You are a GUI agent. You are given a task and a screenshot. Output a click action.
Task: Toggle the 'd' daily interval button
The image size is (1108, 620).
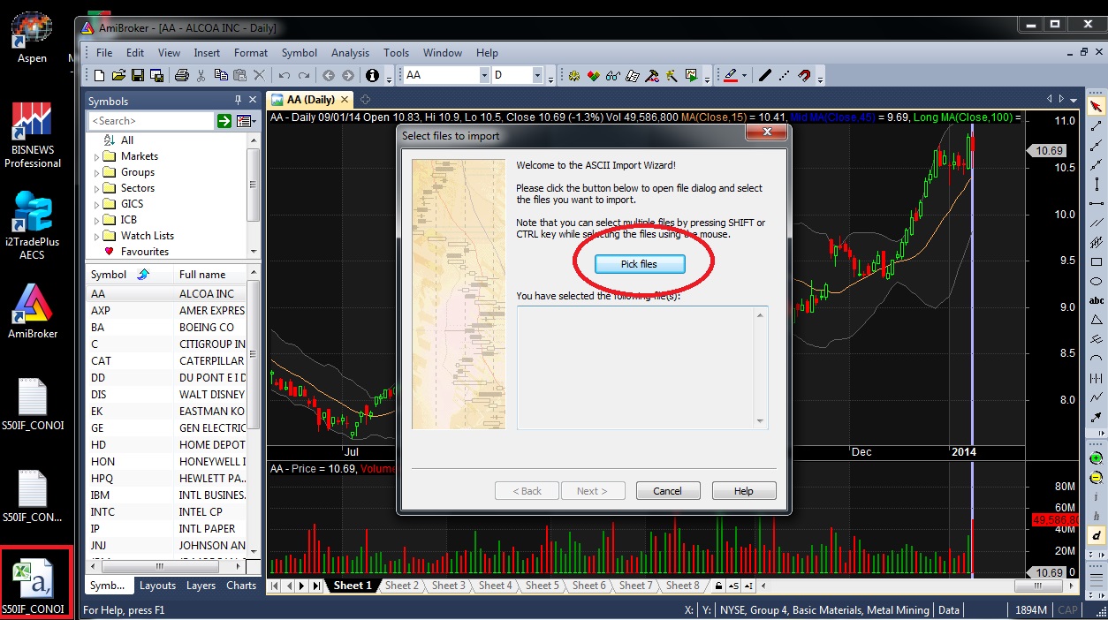pos(1097,535)
